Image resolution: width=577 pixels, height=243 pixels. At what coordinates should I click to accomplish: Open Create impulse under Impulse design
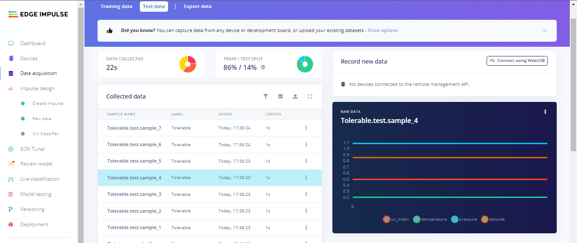tap(48, 104)
